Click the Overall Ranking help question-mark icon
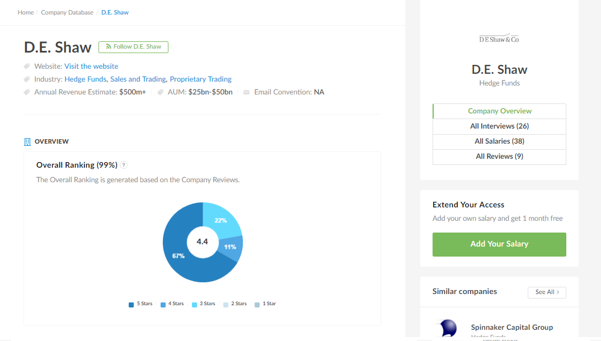The height and width of the screenshot is (341, 601). coord(124,165)
